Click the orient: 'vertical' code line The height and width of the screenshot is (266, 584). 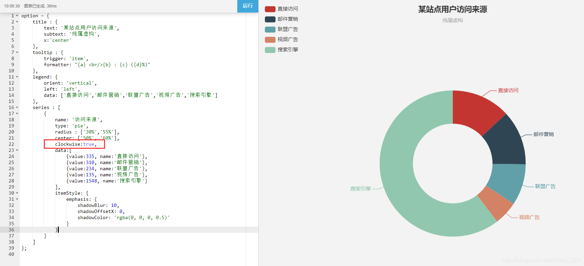click(70, 83)
